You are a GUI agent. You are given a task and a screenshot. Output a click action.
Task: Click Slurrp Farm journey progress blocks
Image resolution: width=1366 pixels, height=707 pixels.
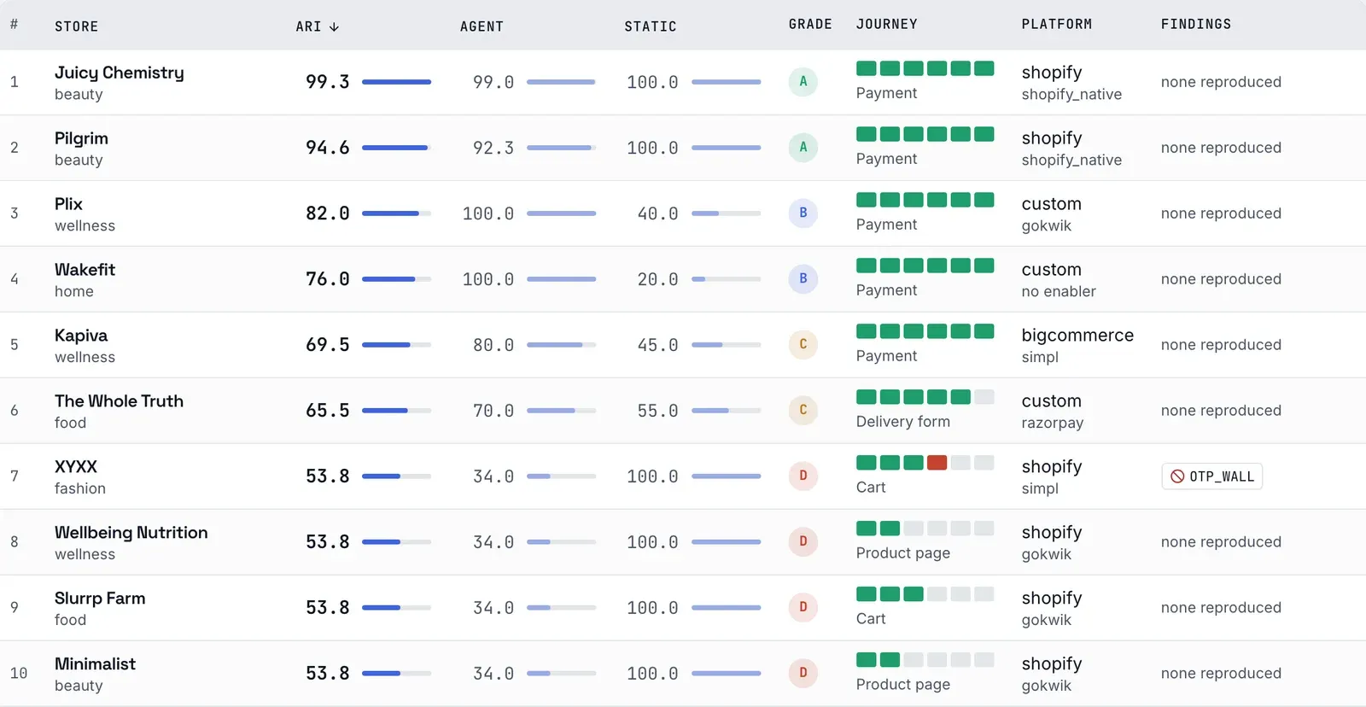point(925,594)
